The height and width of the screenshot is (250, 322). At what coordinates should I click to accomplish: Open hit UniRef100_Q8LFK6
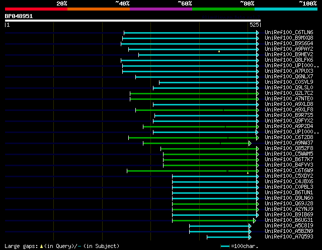pos(289,60)
